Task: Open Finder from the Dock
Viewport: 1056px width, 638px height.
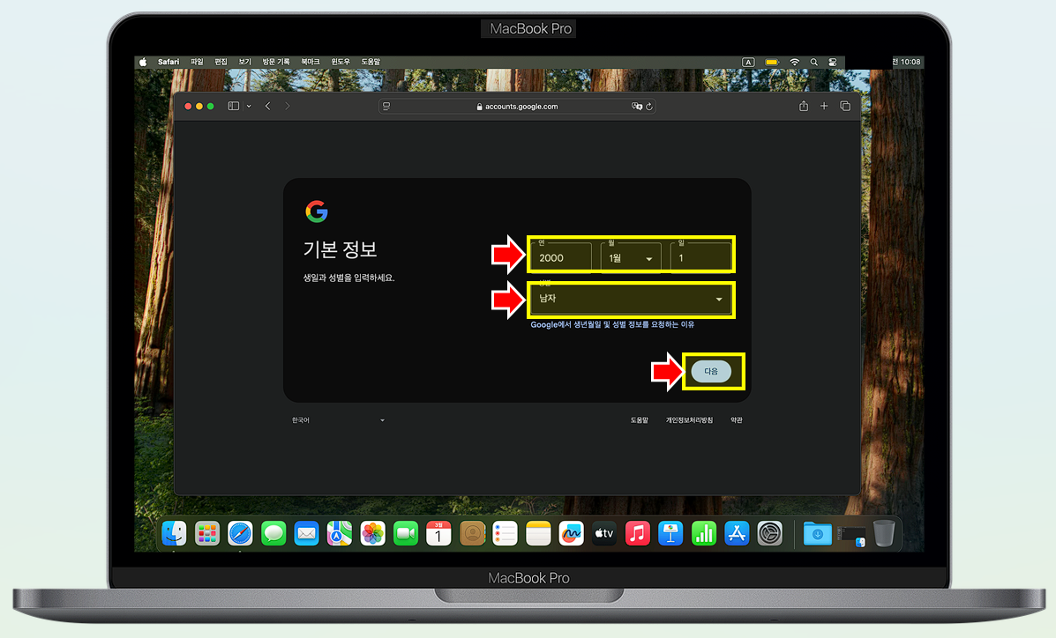Action: tap(175, 534)
